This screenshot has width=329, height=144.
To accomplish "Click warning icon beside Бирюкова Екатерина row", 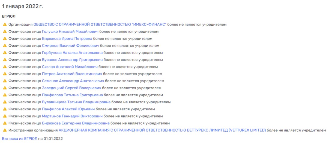I will click(5, 123).
